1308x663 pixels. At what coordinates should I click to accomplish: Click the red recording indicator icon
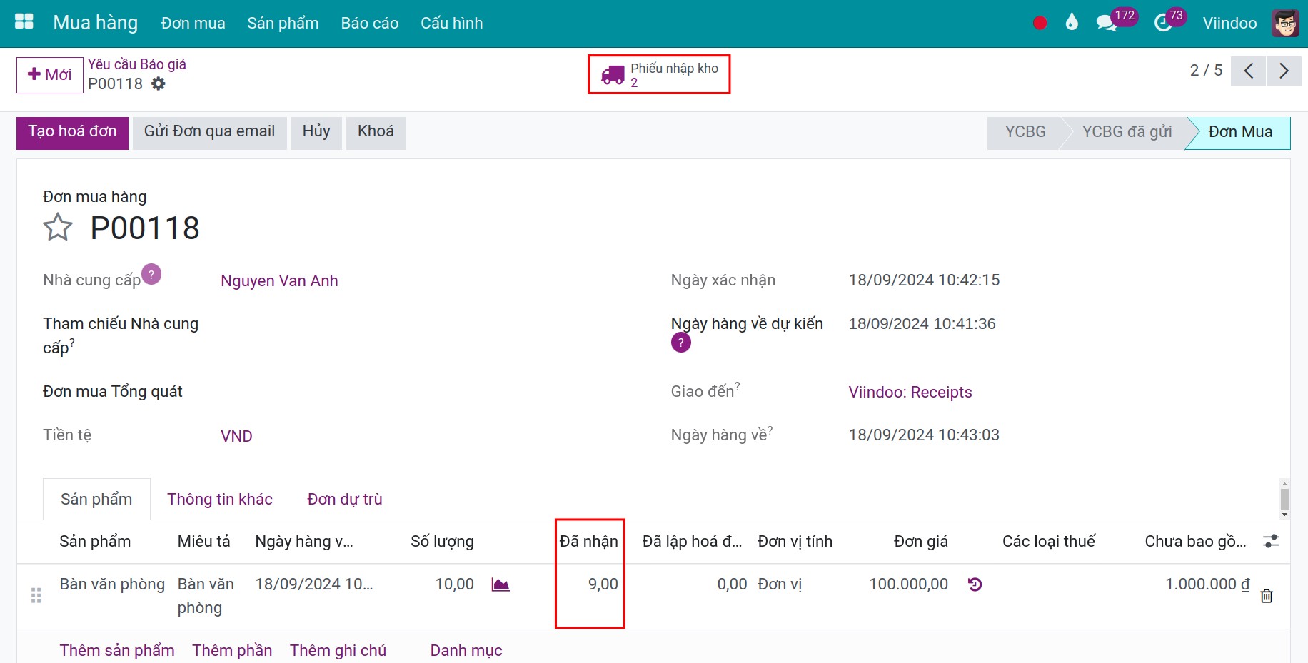click(1040, 23)
